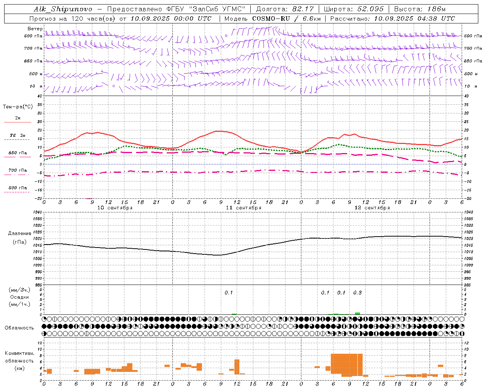This screenshot has height=387, width=484.
Task: Click the '(км)' convective height unit label
Action: pyautogui.click(x=19, y=368)
